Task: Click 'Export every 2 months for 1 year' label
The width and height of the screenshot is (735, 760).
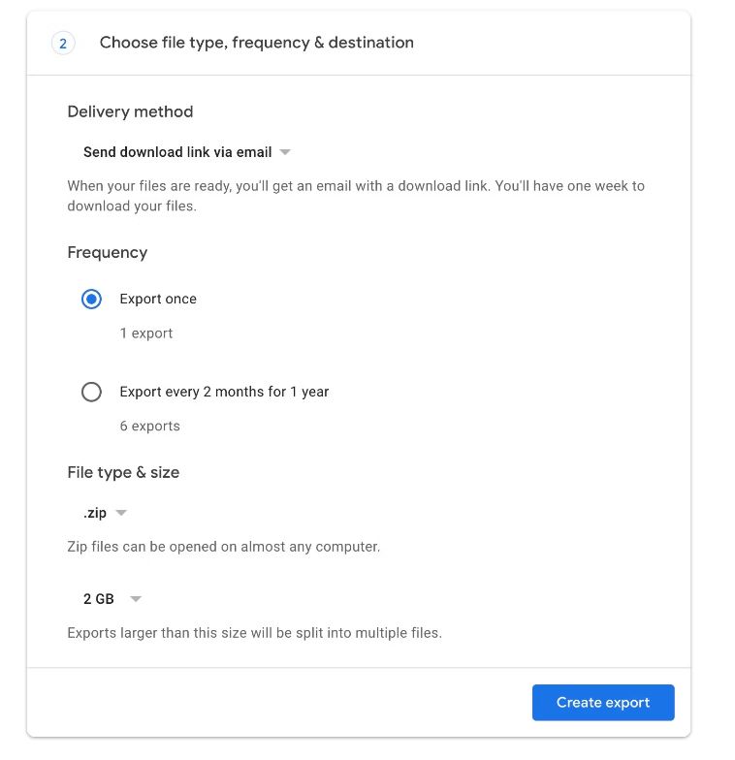Action: [x=224, y=393]
